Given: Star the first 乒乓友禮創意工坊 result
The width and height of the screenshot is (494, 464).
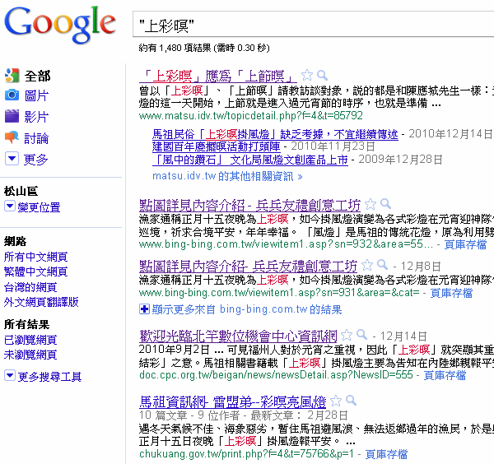Looking at the screenshot, I should (x=370, y=204).
